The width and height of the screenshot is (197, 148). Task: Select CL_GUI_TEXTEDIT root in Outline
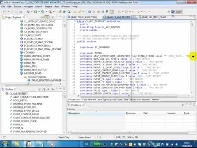(18, 94)
